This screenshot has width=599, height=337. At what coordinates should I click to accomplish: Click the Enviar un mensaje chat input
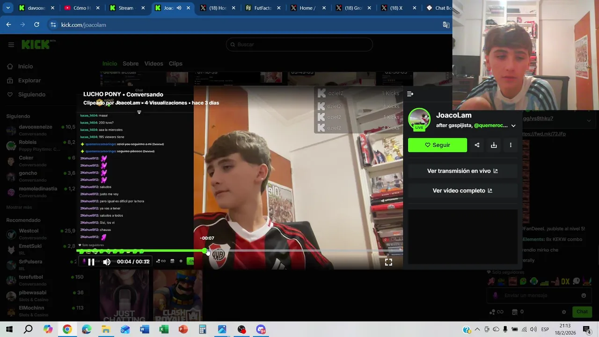pos(538,295)
